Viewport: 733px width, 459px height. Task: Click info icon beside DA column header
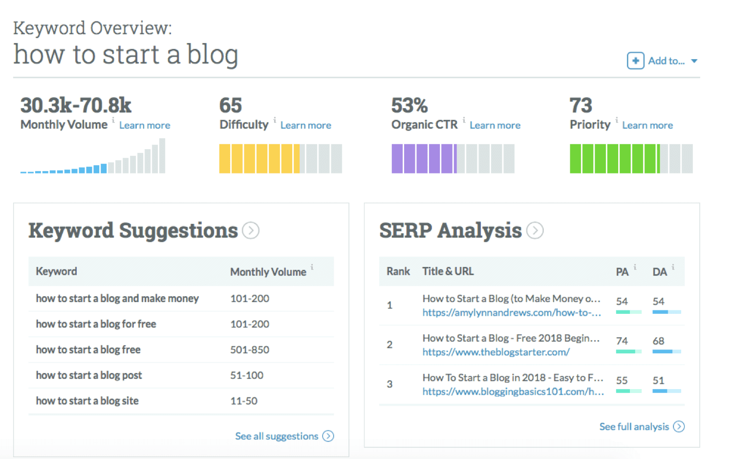pos(673,267)
